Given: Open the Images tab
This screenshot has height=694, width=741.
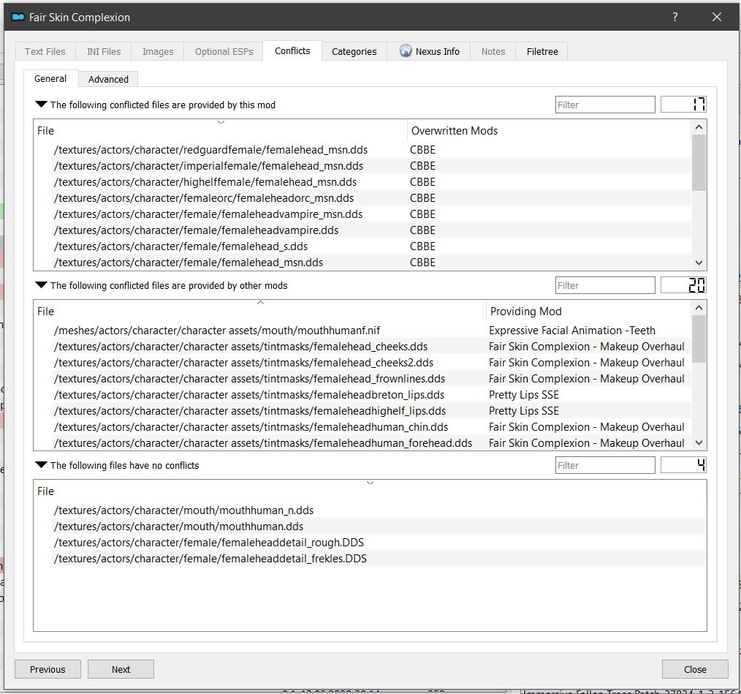Looking at the screenshot, I should [158, 52].
